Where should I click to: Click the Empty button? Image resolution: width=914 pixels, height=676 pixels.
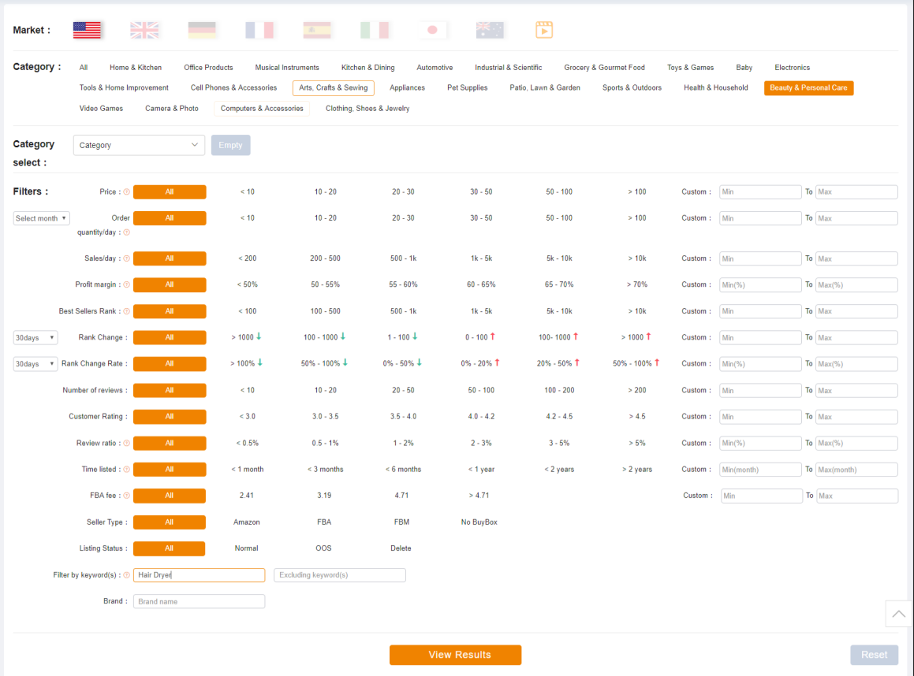tap(231, 145)
